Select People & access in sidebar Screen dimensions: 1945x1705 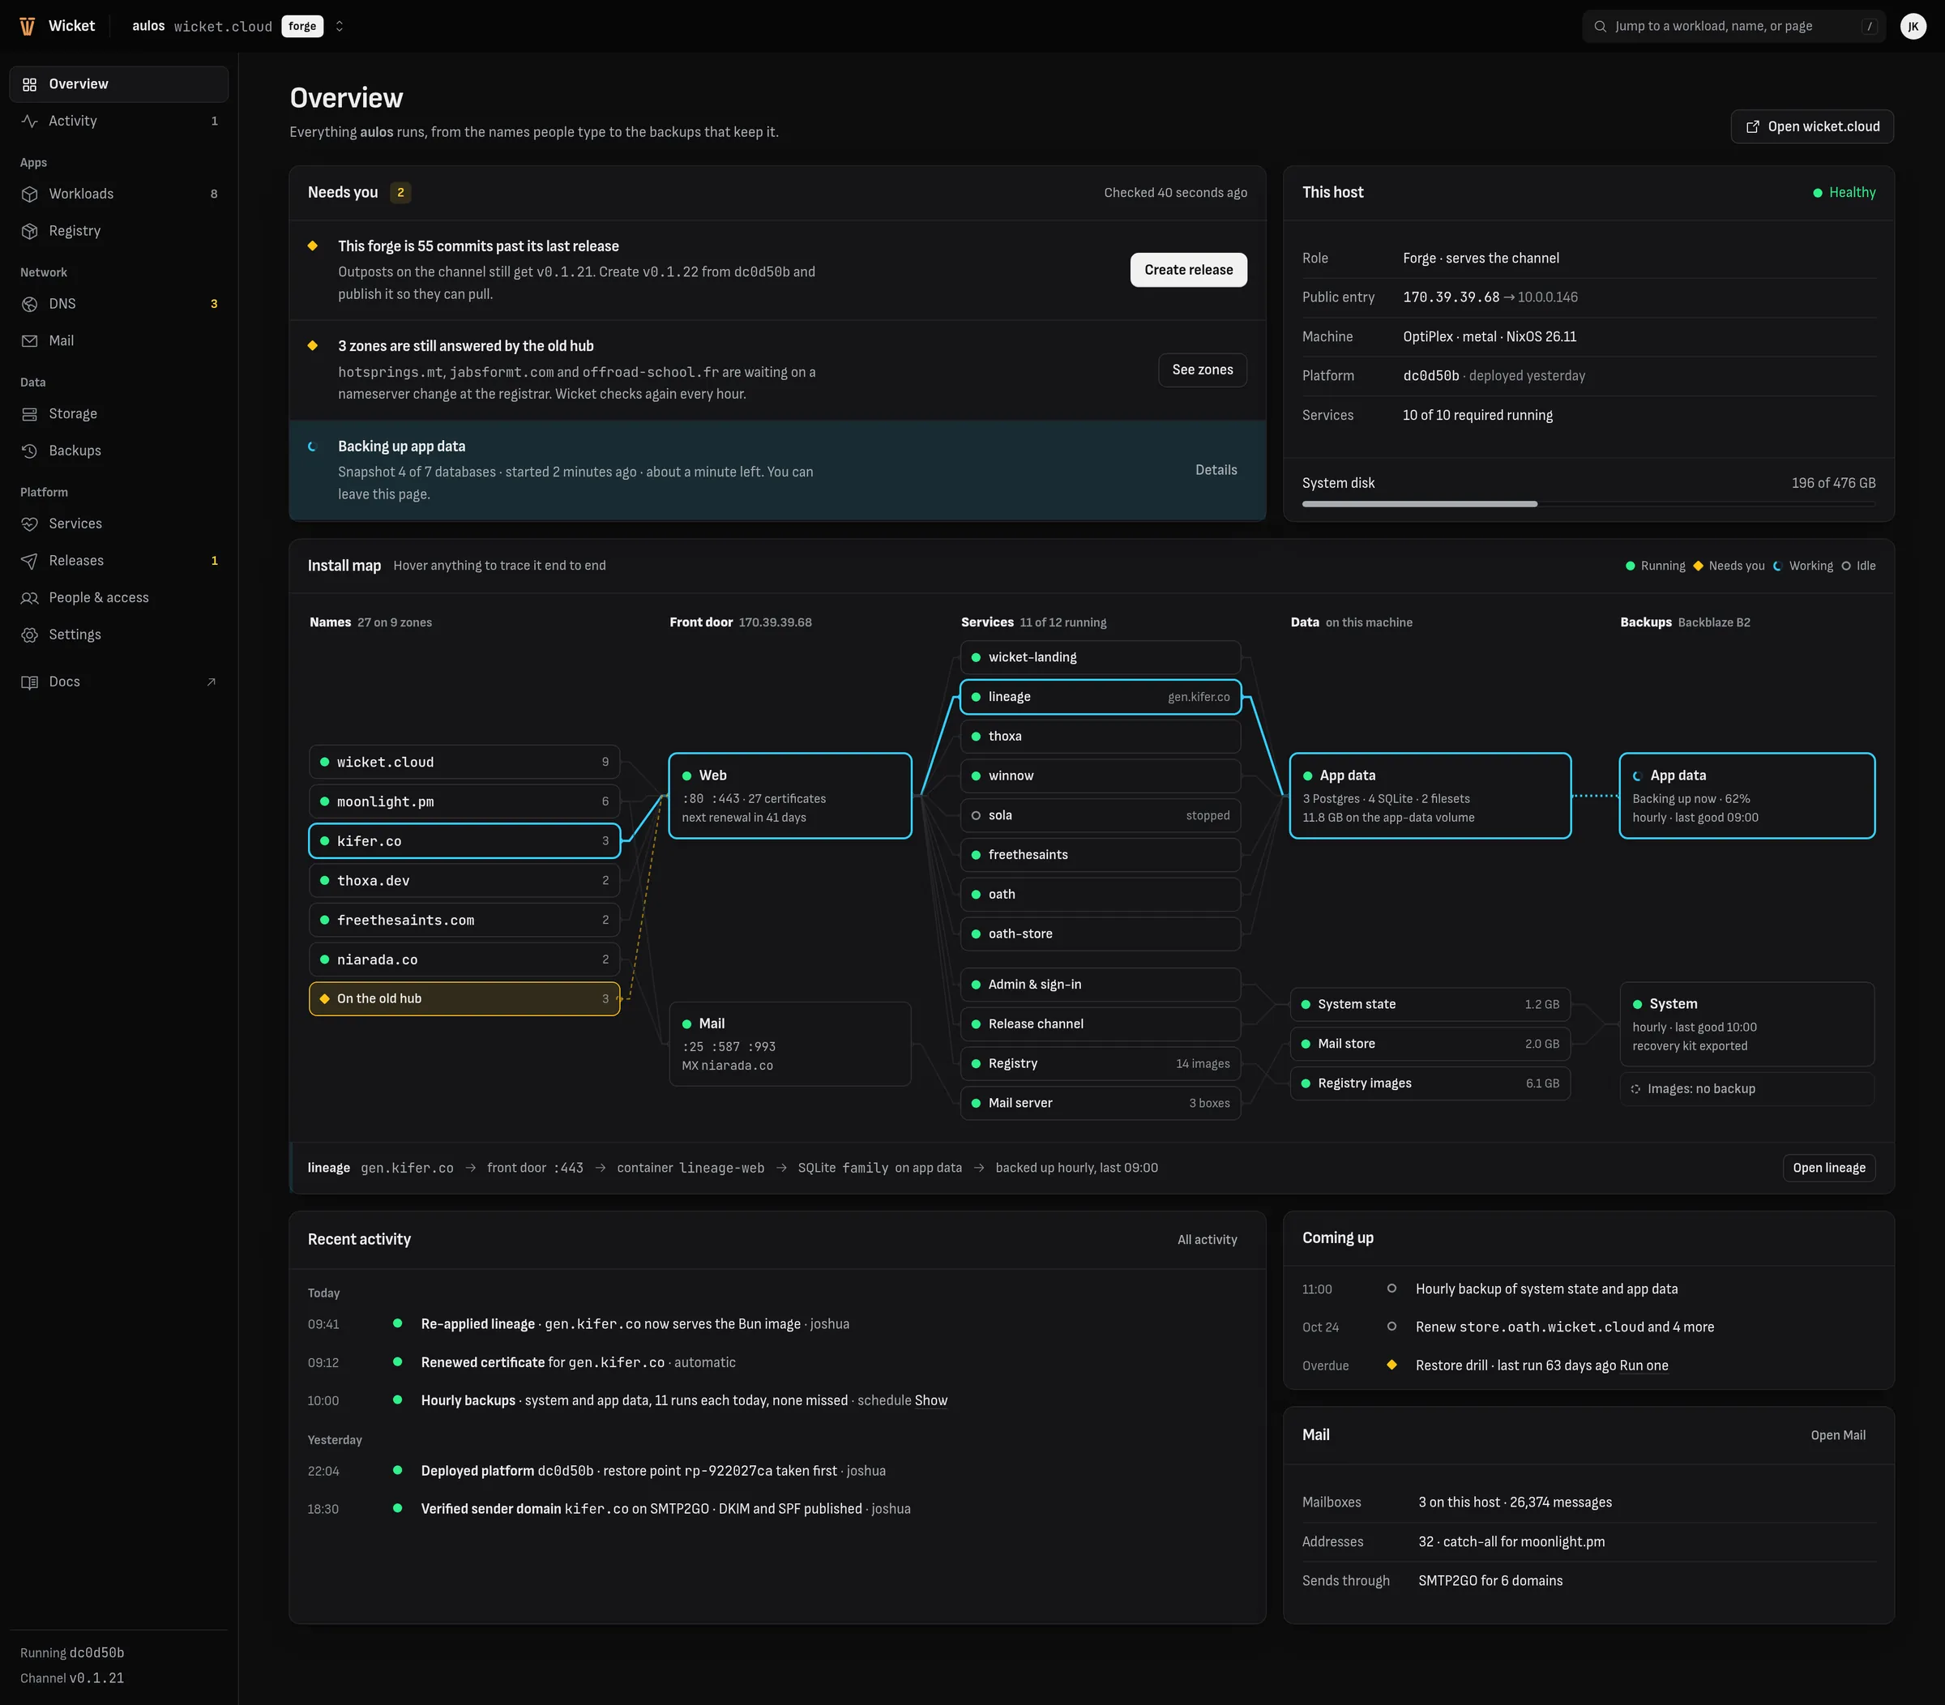pos(119,597)
